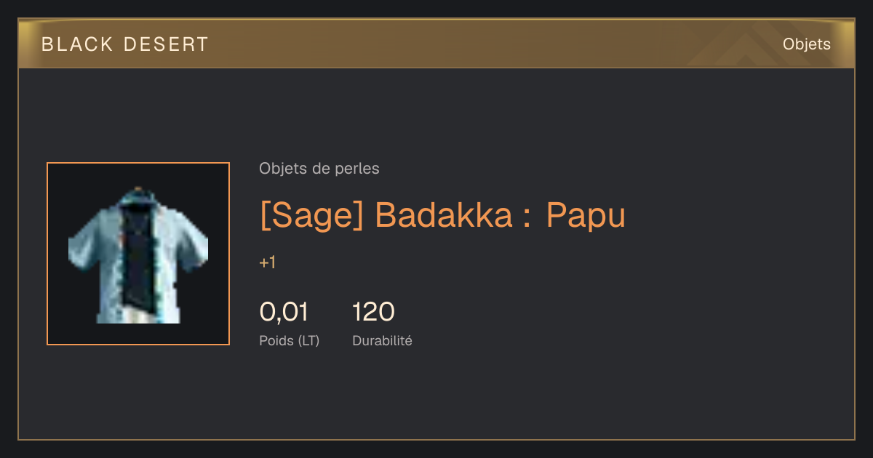The height and width of the screenshot is (458, 873).
Task: Click the word Badakka in item name
Action: 444,214
